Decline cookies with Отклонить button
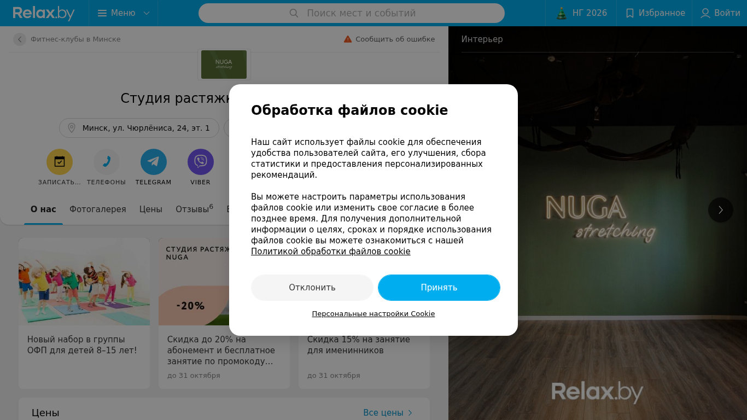Viewport: 747px width, 420px height. (x=312, y=288)
